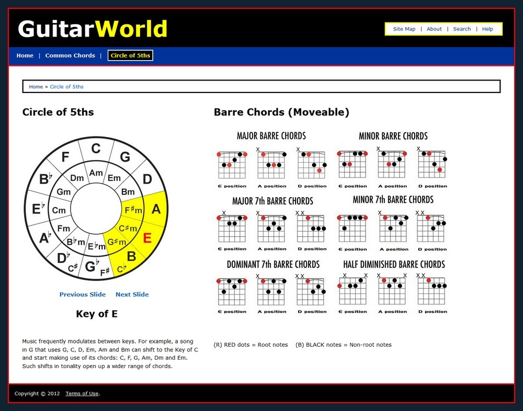
Task: Click the G segment on the outer circle
Action: tap(125, 157)
